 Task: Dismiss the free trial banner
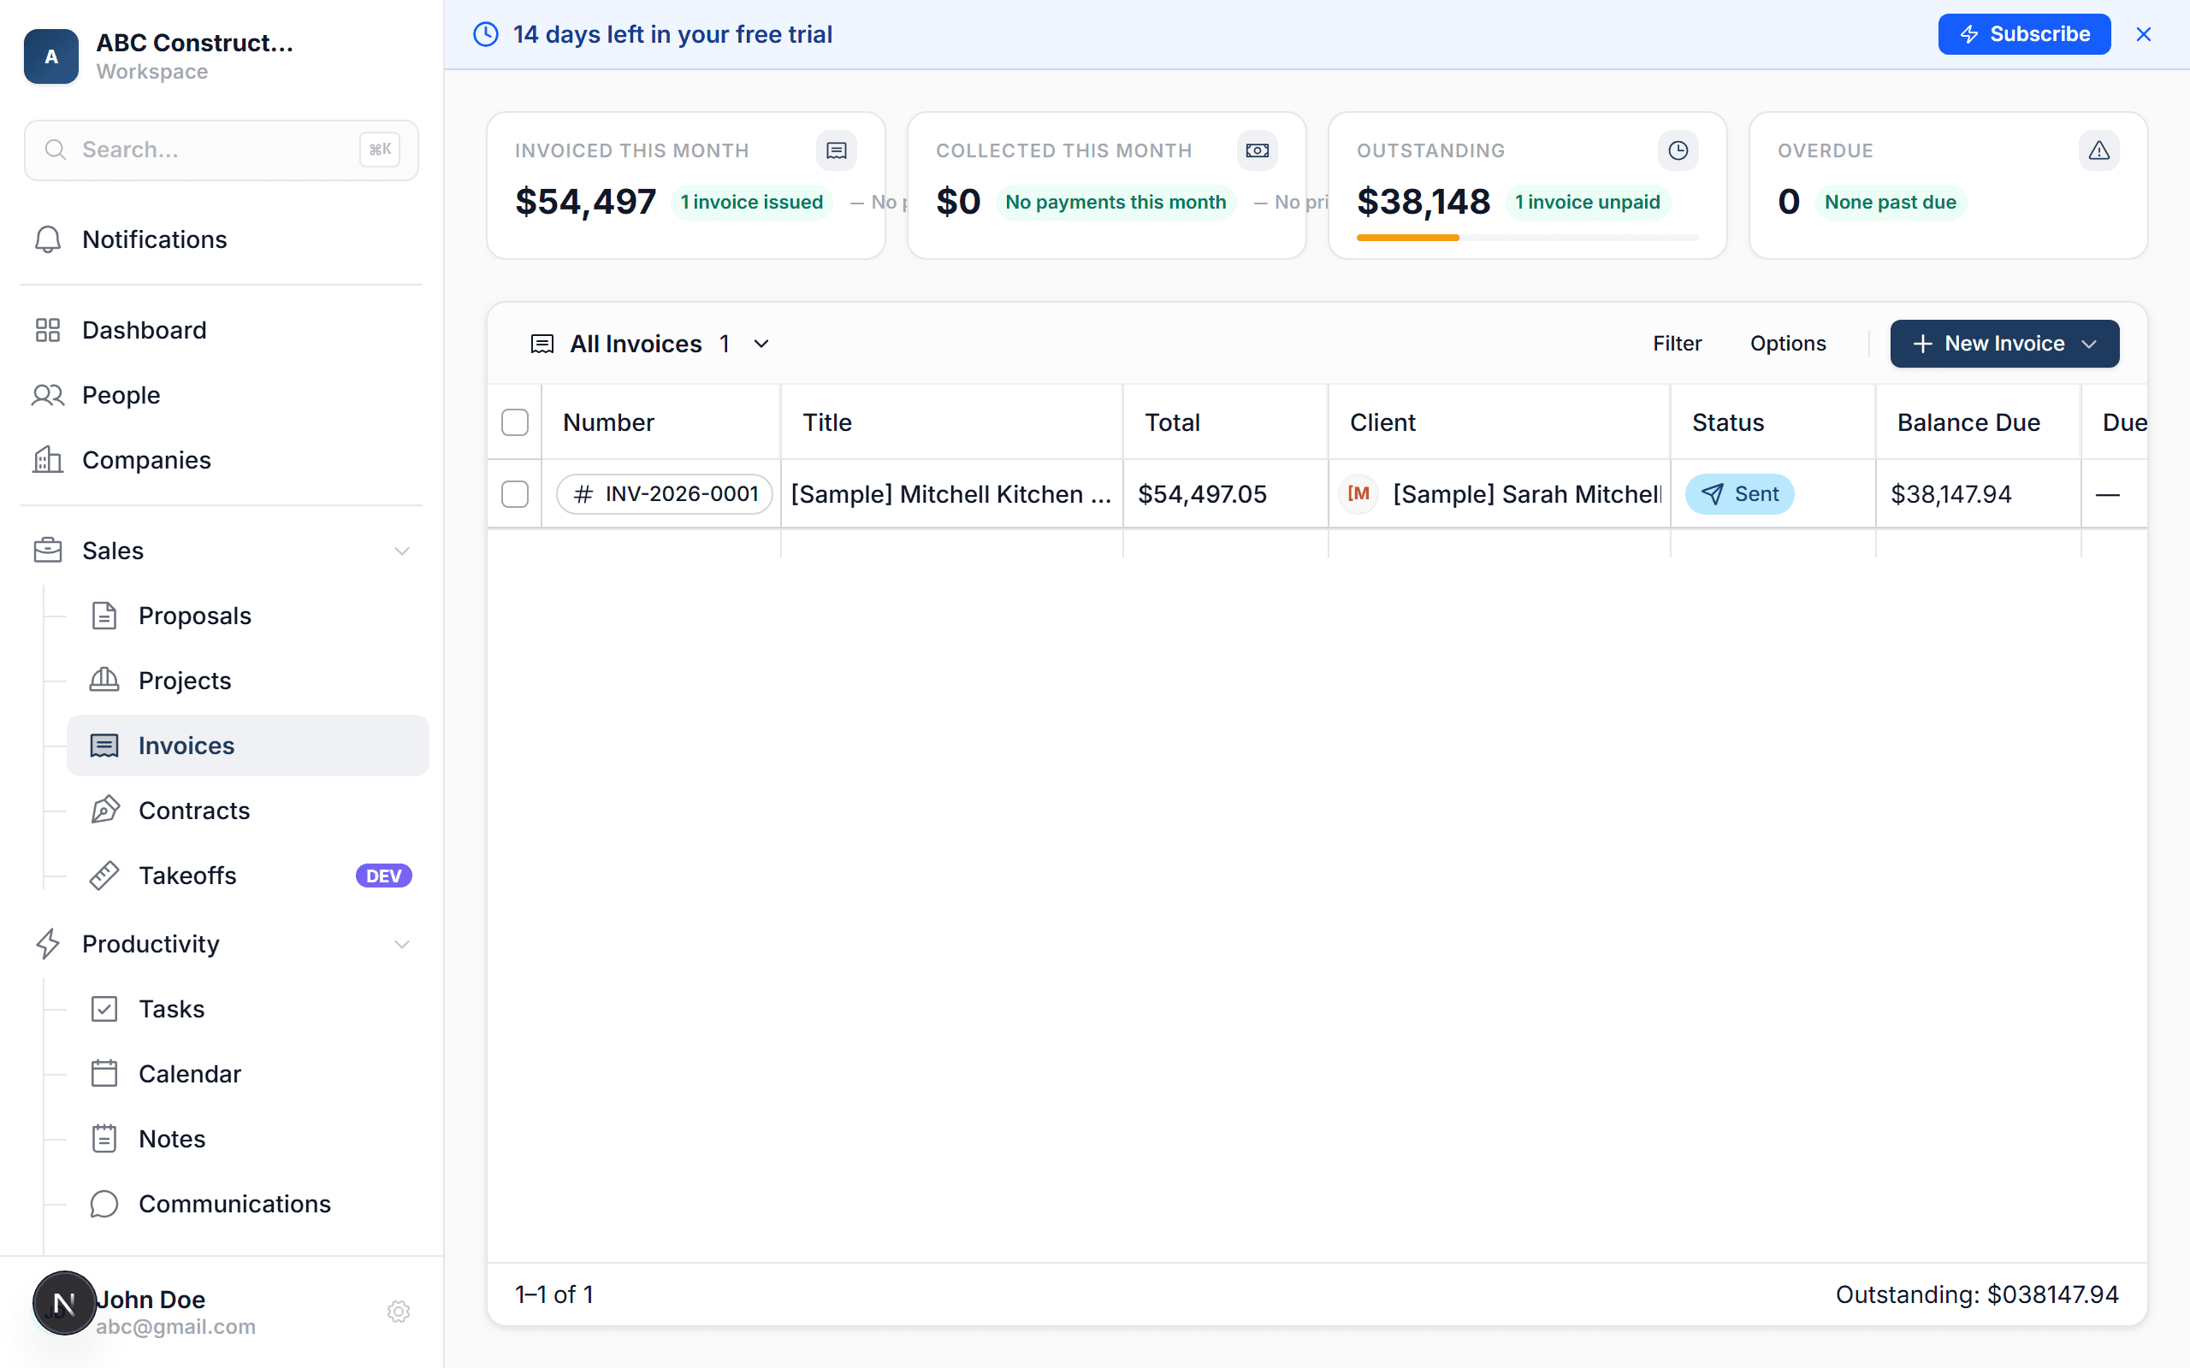(2143, 34)
